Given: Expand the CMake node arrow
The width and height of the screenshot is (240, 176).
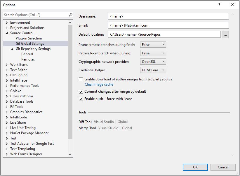Looking at the screenshot, I should pos(7,91).
